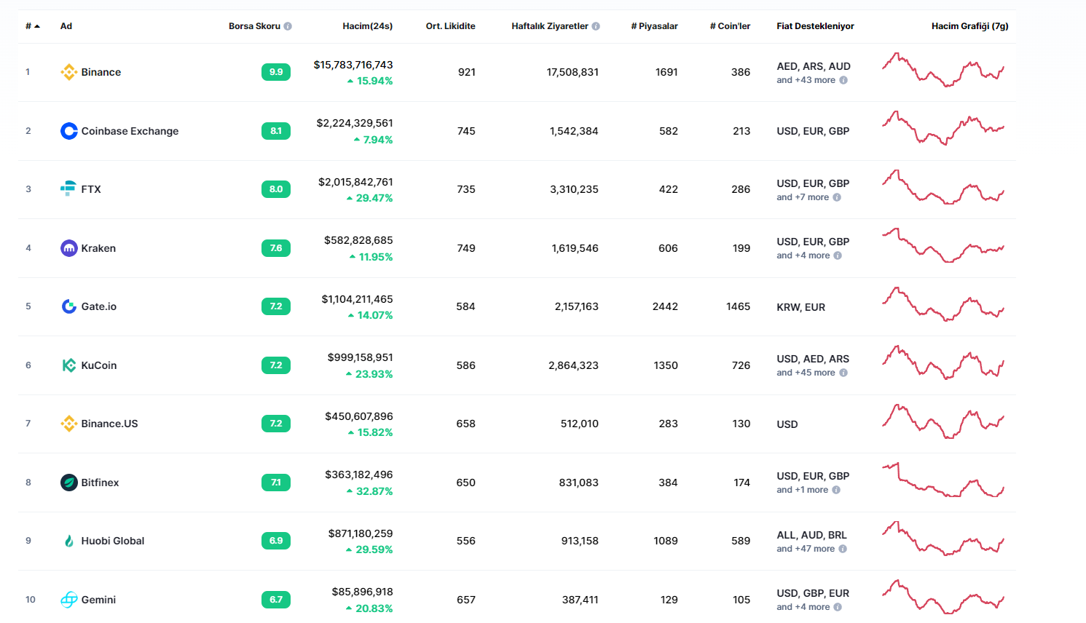The width and height of the screenshot is (1086, 623).
Task: Click the Binance logo icon
Action: [69, 72]
